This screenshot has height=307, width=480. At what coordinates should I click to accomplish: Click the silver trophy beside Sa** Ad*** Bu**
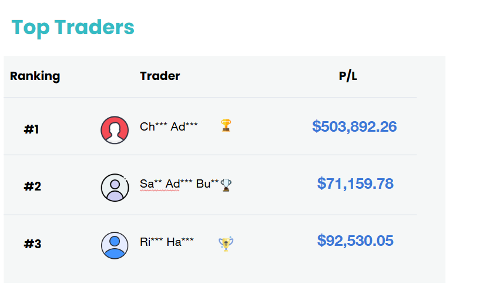[226, 185]
